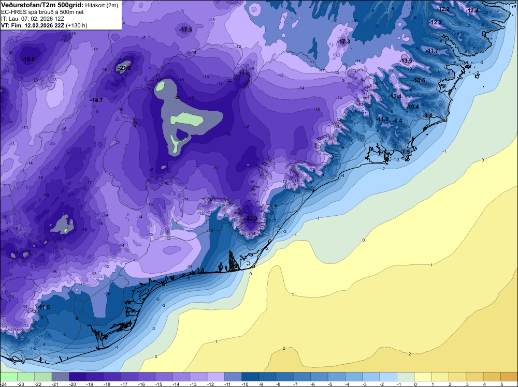Click the bold -11.5 temperature label
Viewport: 518px width, 387px height.
pyautogui.click(x=44, y=307)
